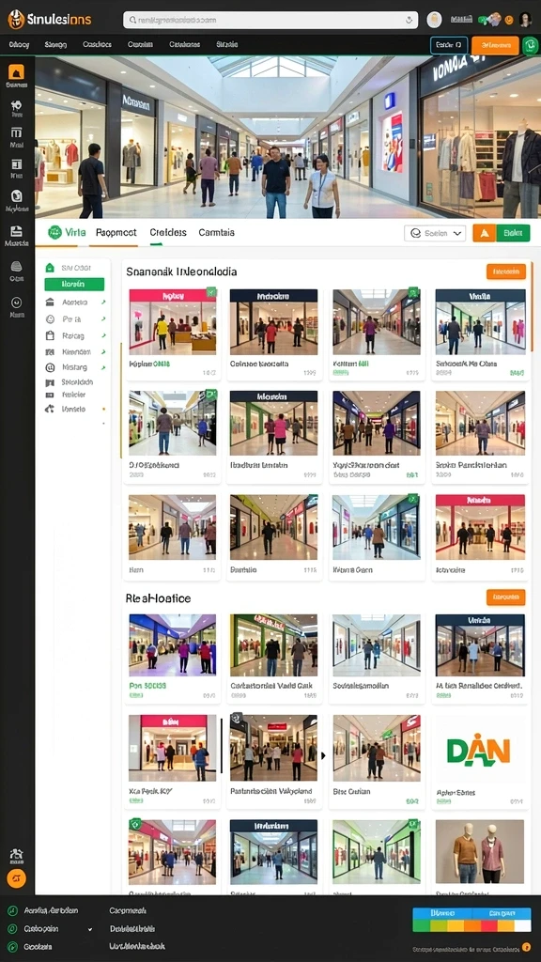The height and width of the screenshot is (962, 541).
Task: Expand the footer item with chevron
Action: tap(89, 929)
